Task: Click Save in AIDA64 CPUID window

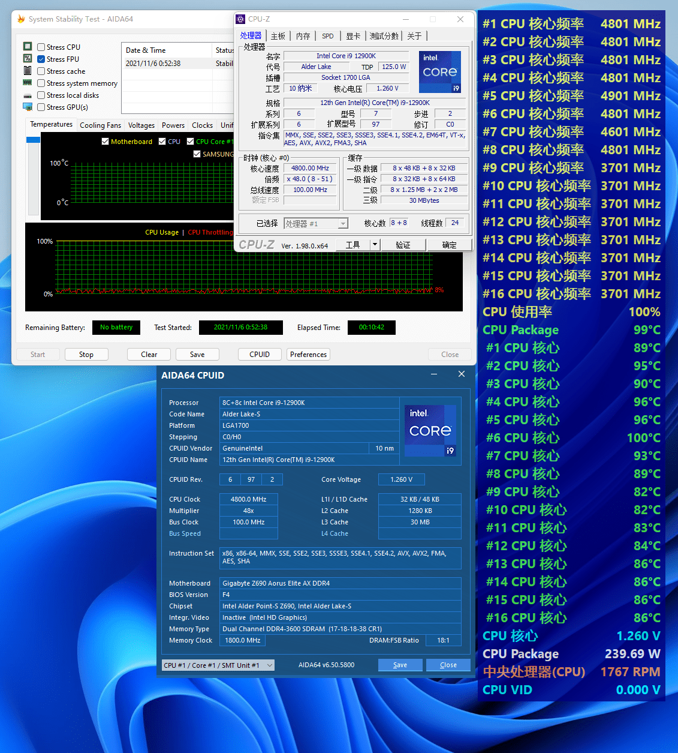Action: (x=400, y=665)
